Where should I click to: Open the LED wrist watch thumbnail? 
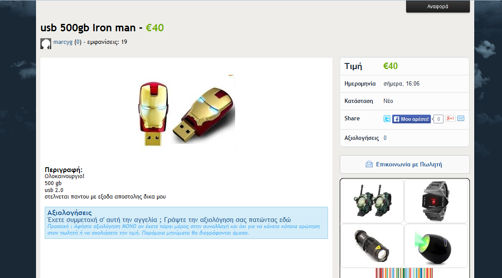pyautogui.click(x=436, y=201)
